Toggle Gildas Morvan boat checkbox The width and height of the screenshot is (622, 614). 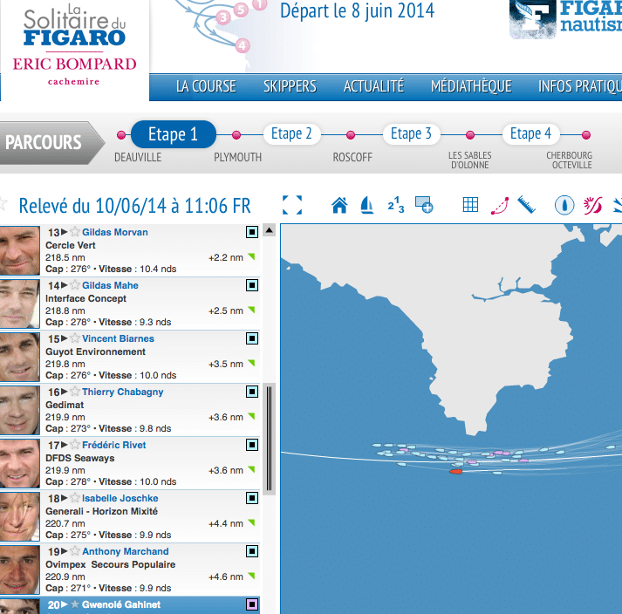tap(252, 232)
